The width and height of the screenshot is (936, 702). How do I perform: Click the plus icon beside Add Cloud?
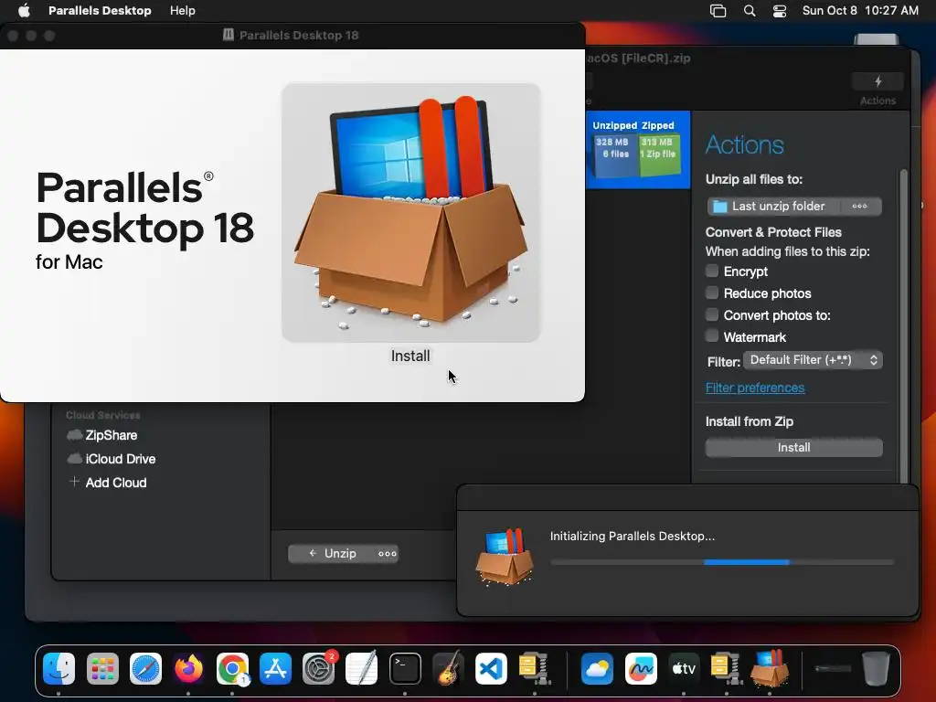[x=74, y=482]
